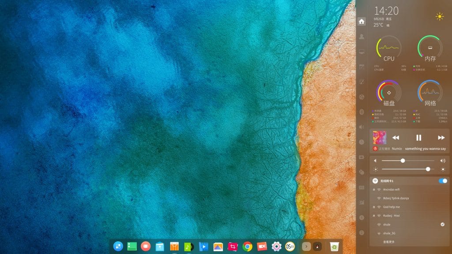
Task: Open the trash bin in dock
Action: (334, 247)
